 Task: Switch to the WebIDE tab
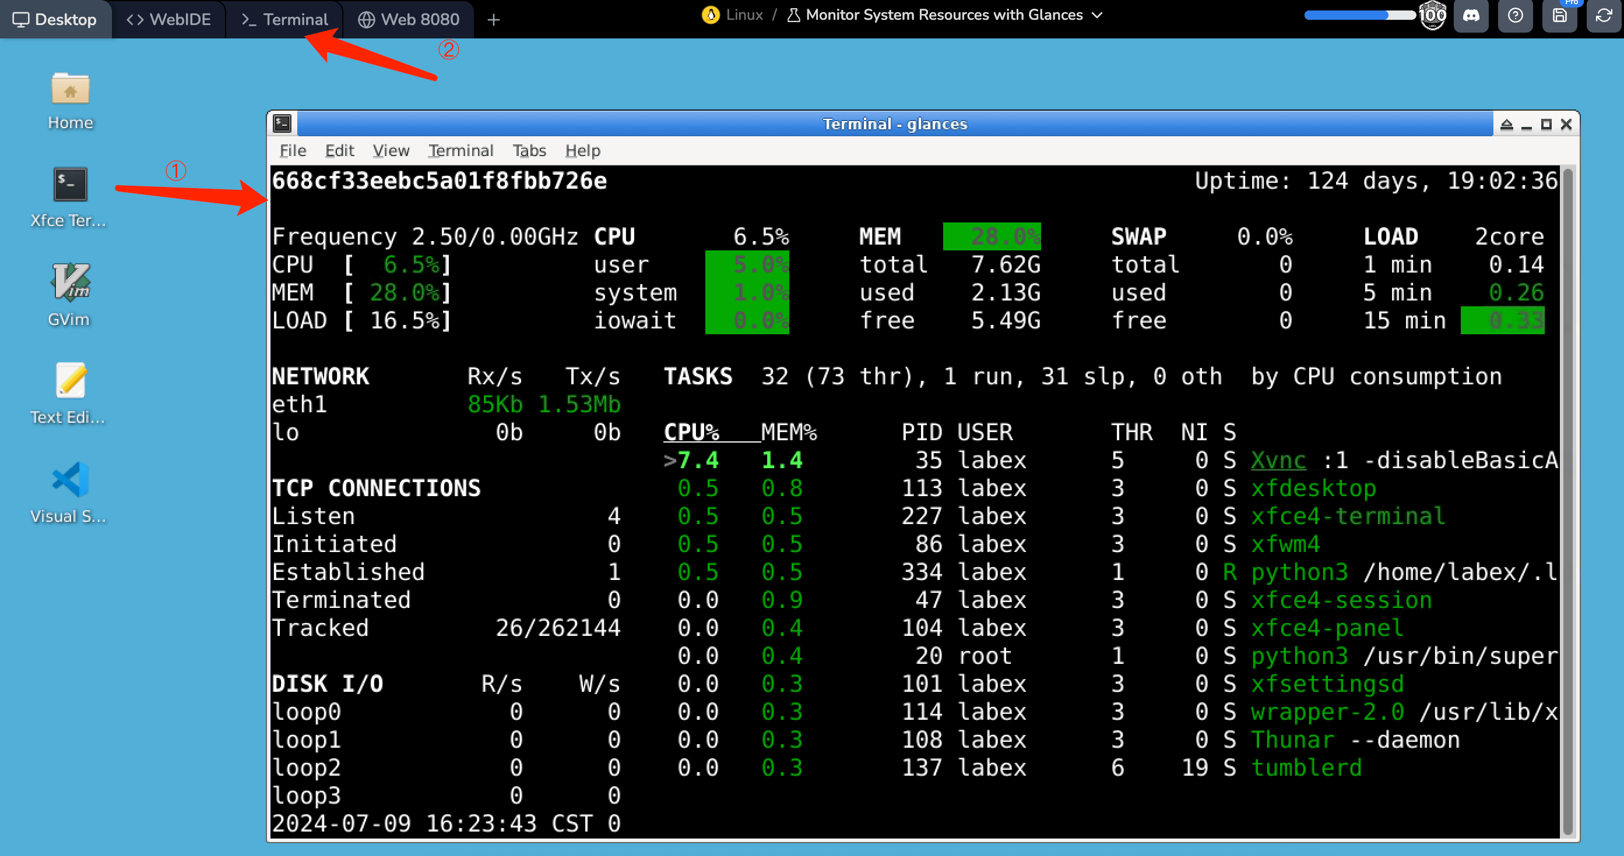[x=169, y=20]
